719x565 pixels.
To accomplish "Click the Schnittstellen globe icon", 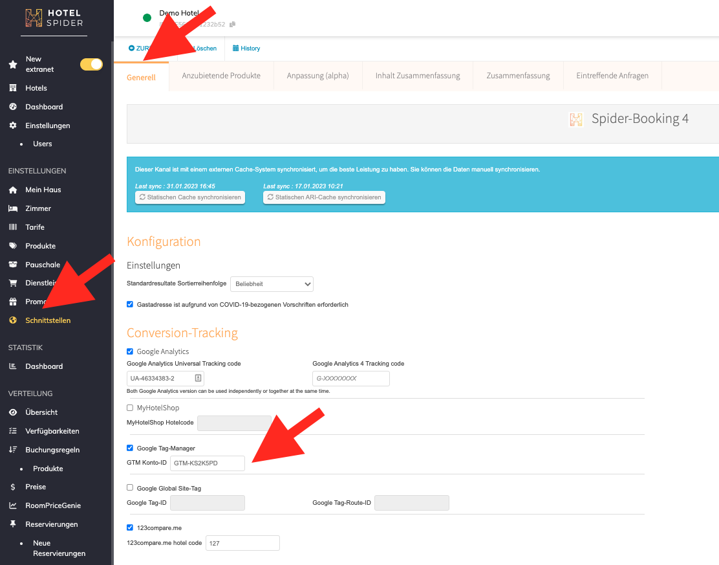I will click(13, 320).
